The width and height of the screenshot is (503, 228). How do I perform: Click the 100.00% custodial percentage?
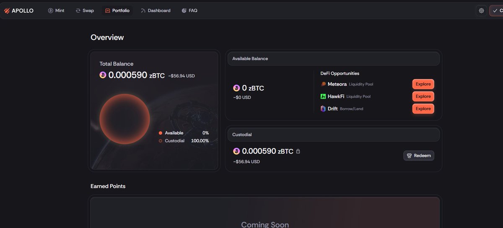tap(200, 141)
